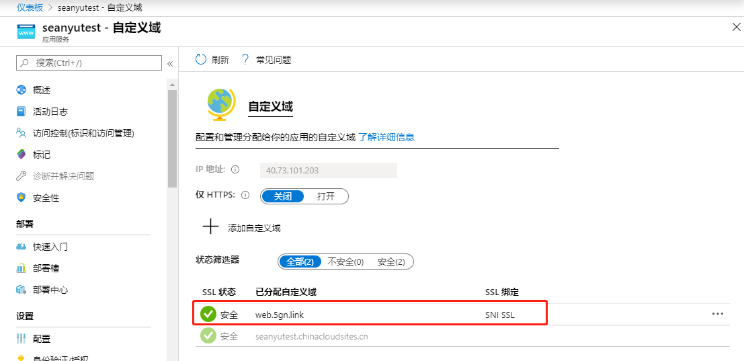
Task: Open the ellipsis menu for web.5gn.link
Action: click(x=717, y=313)
